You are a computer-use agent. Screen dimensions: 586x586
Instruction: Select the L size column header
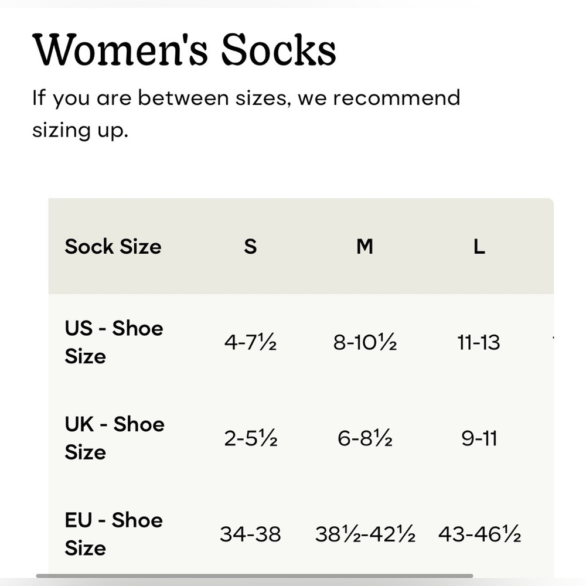(x=479, y=247)
